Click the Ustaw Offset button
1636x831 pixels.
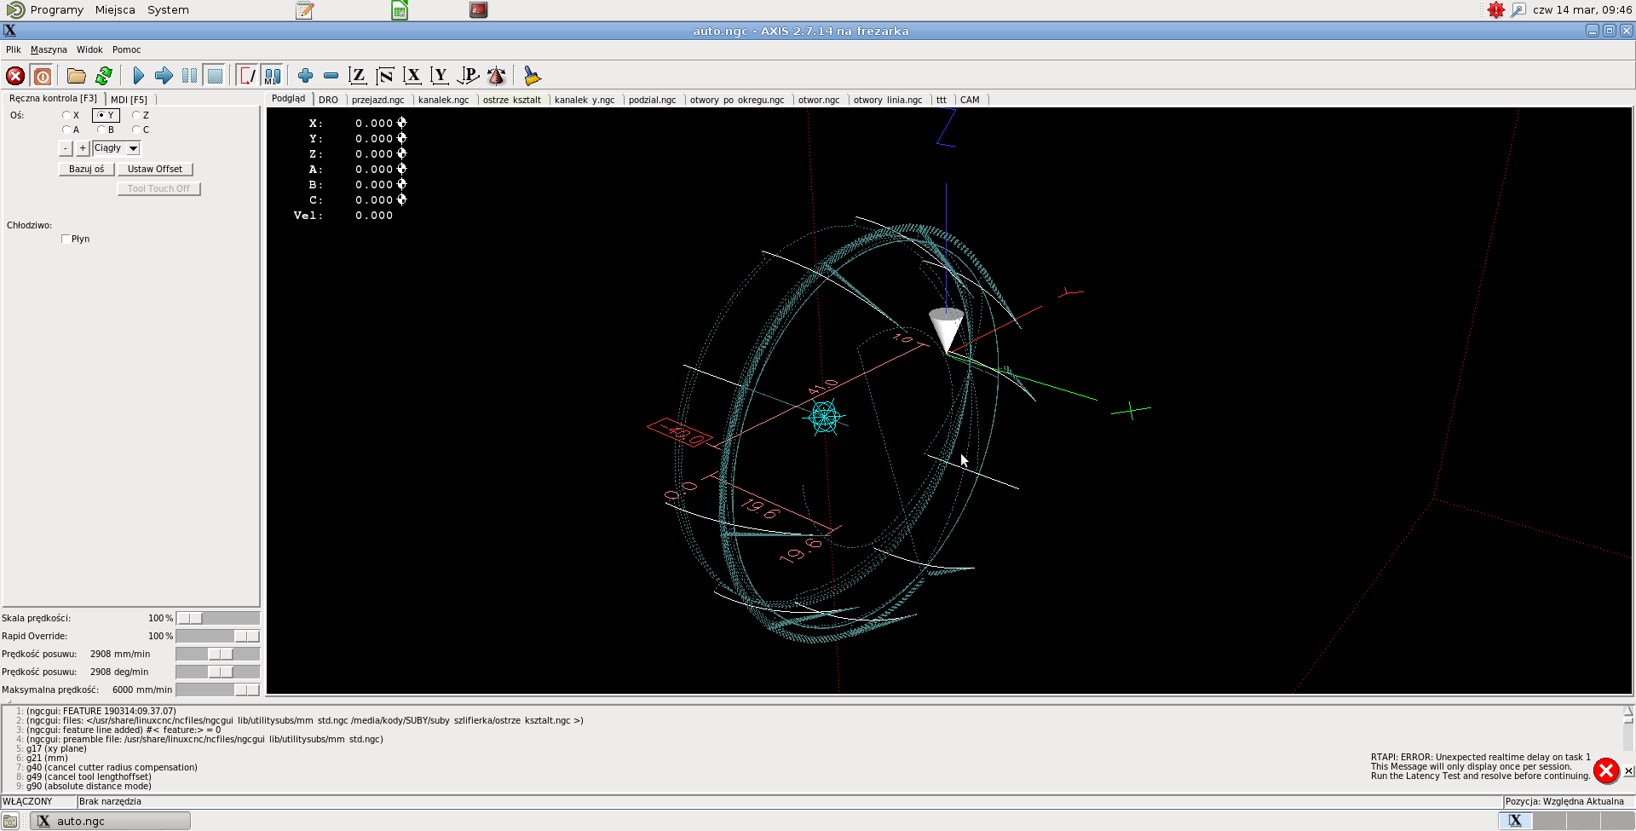(155, 169)
